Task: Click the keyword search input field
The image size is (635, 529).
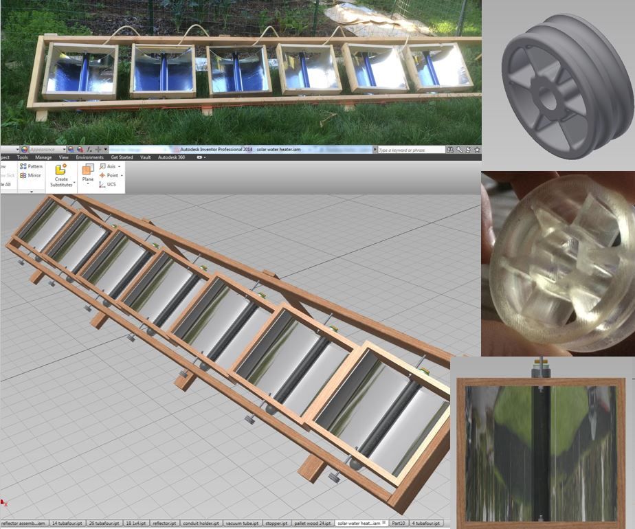Action: 411,150
